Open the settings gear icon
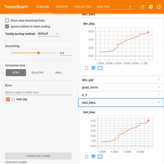The width and height of the screenshot is (164, 164). [151, 7]
